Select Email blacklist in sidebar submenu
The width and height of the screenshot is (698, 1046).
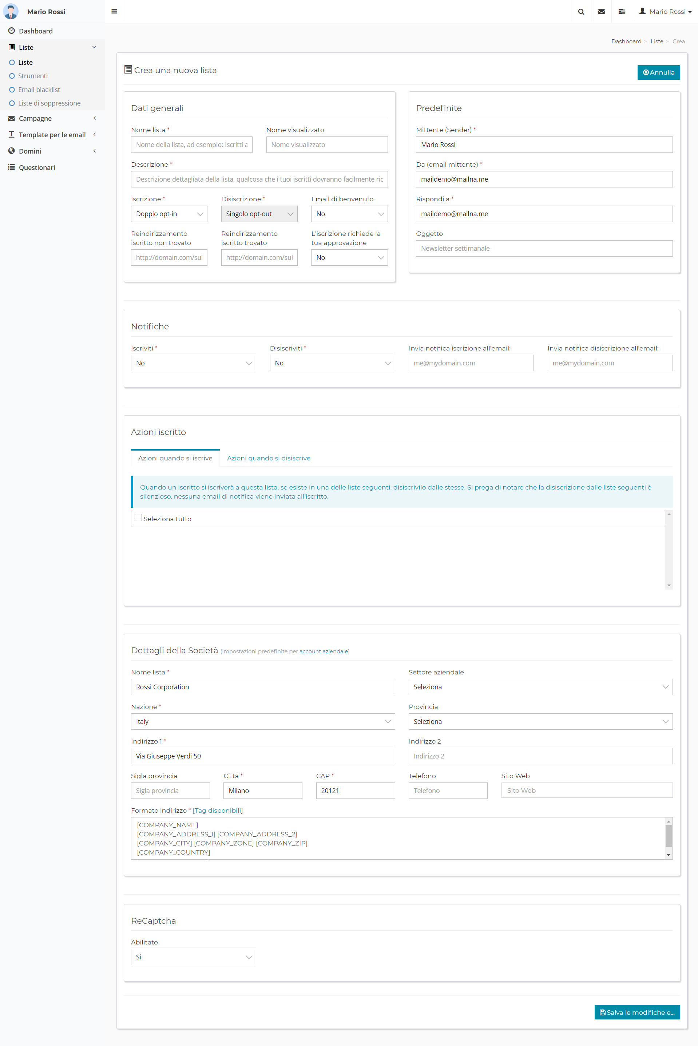point(39,90)
